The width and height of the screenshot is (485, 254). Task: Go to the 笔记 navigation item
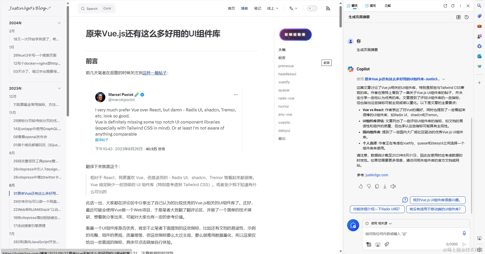tap(258, 8)
